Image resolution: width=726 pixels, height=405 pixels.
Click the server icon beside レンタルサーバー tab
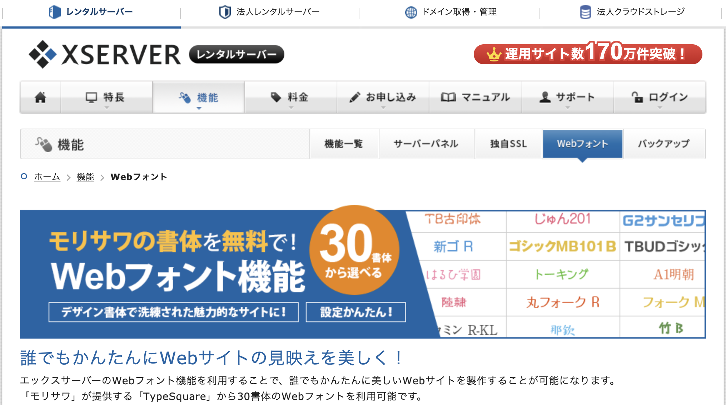(x=55, y=12)
